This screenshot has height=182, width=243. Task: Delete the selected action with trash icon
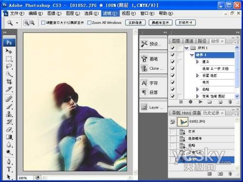[230, 102]
